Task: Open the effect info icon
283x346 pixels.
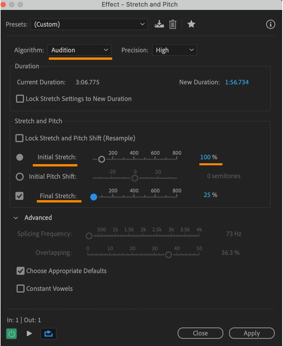Action: coord(270,25)
